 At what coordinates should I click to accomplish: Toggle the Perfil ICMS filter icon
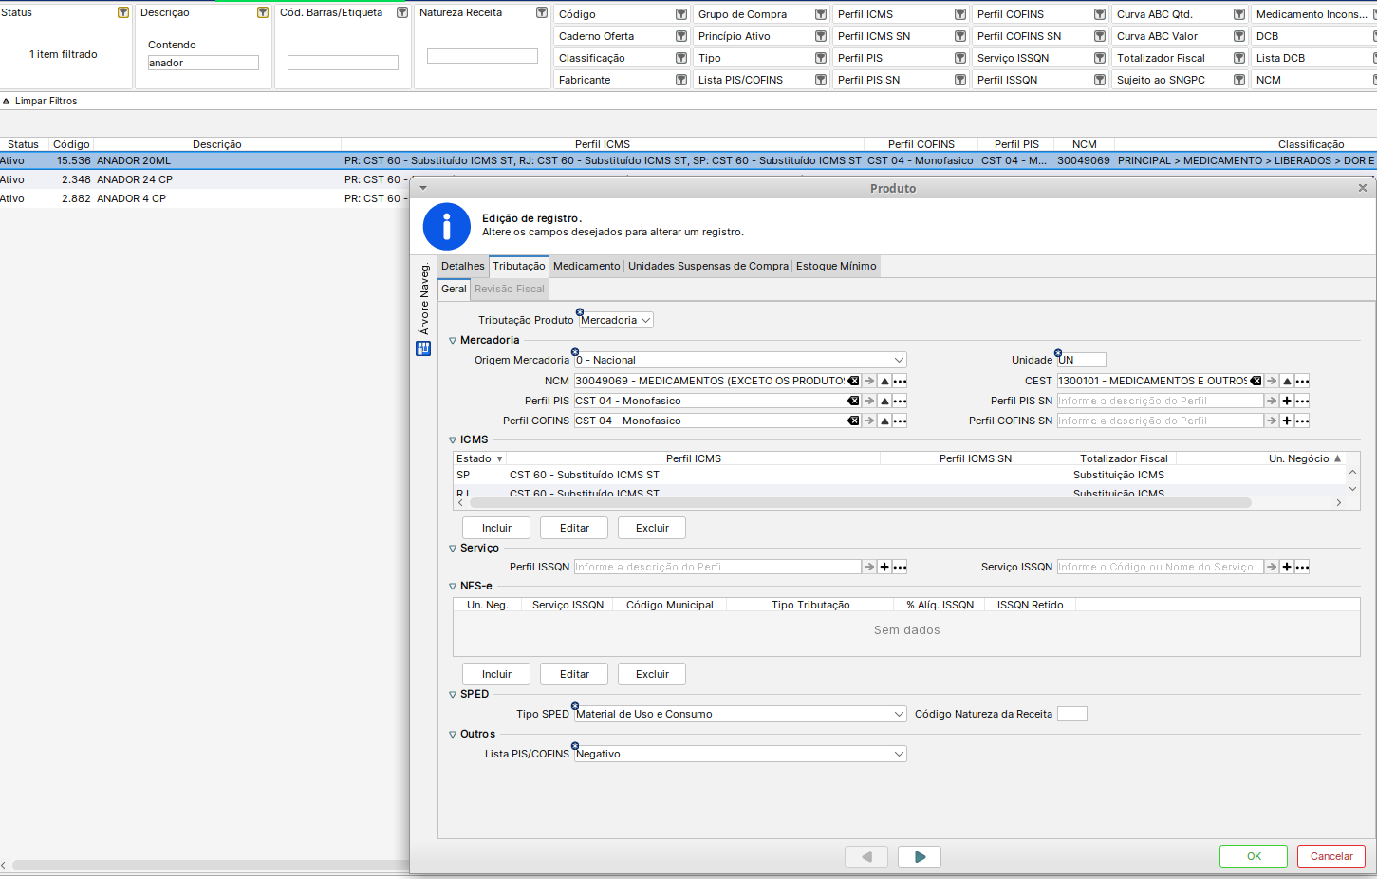click(959, 14)
